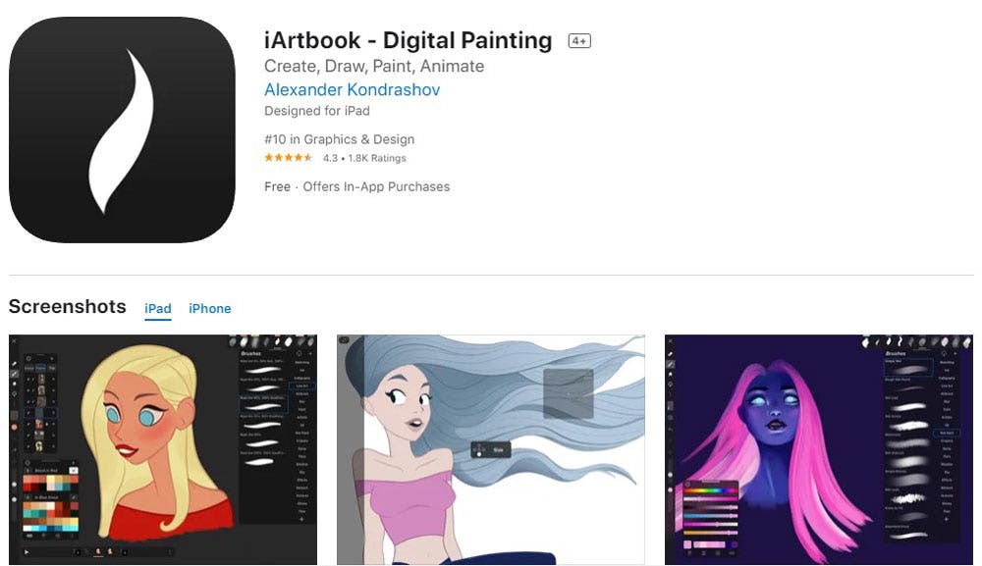This screenshot has width=982, height=566.
Task: Select the iPad screenshots tab
Action: click(x=158, y=308)
